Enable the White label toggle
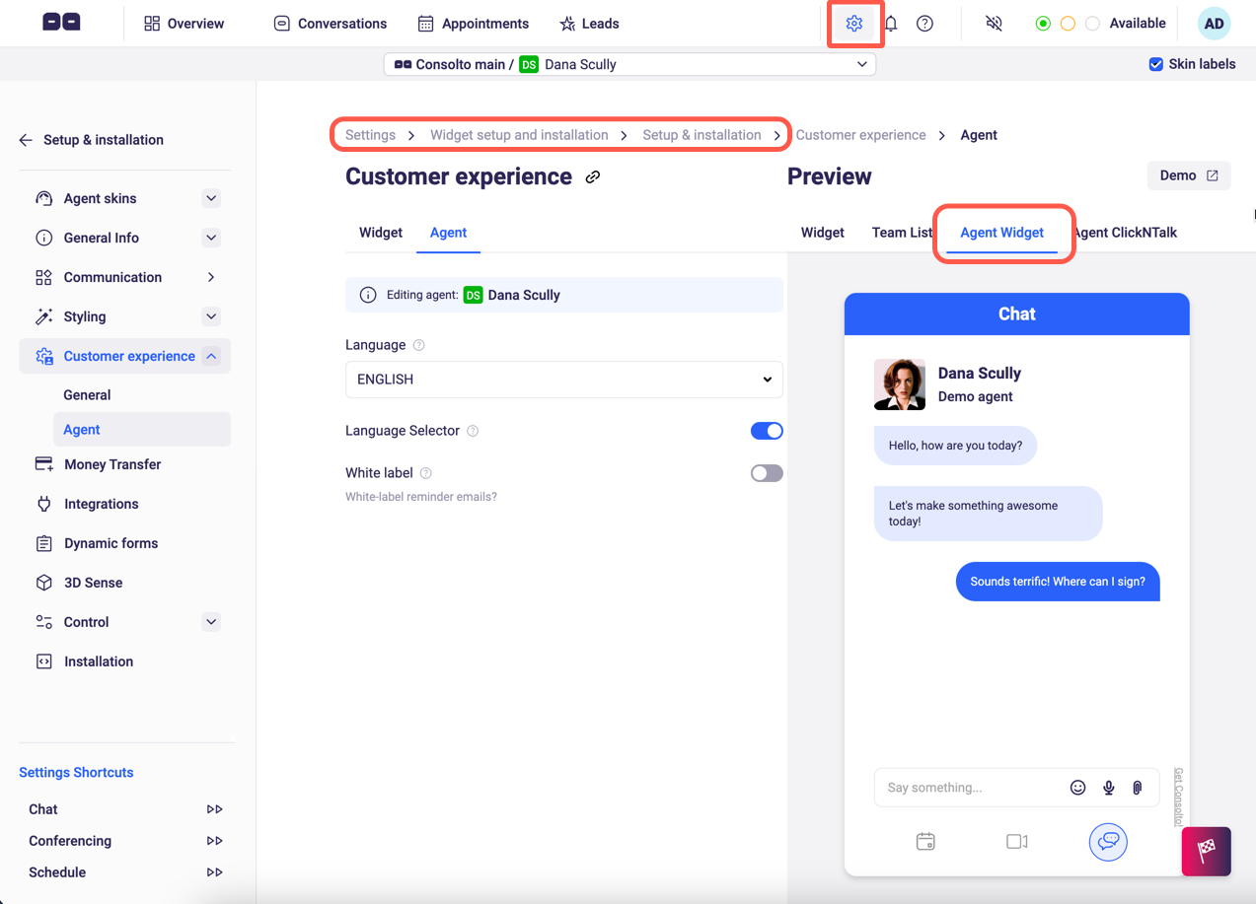 tap(767, 473)
